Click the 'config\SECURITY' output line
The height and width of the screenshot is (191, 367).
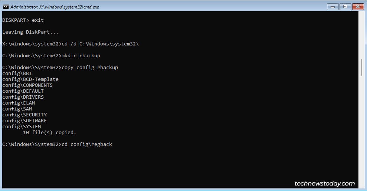[x=24, y=115]
